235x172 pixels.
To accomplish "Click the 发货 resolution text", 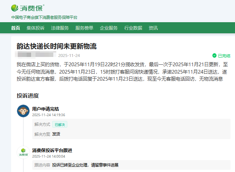I will click(x=56, y=134).
